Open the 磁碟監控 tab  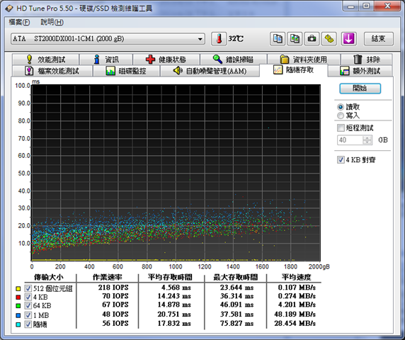[x=126, y=71]
